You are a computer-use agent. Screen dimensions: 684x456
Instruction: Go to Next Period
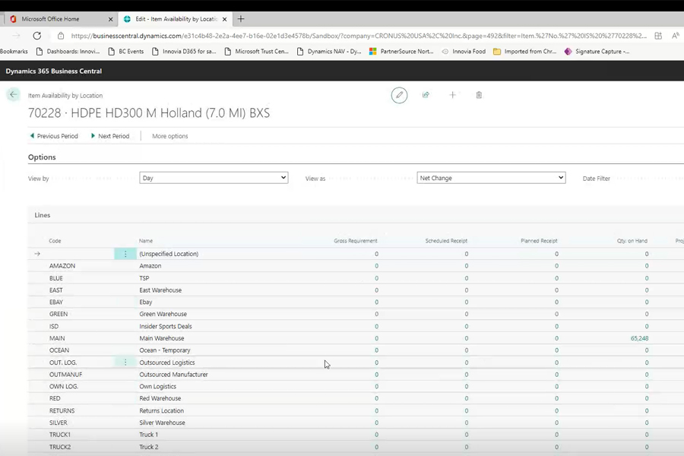click(x=110, y=136)
